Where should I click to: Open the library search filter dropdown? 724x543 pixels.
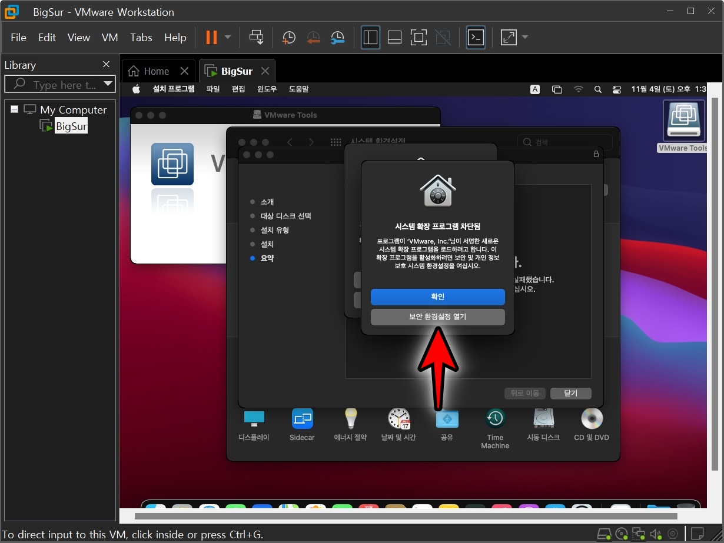(108, 84)
